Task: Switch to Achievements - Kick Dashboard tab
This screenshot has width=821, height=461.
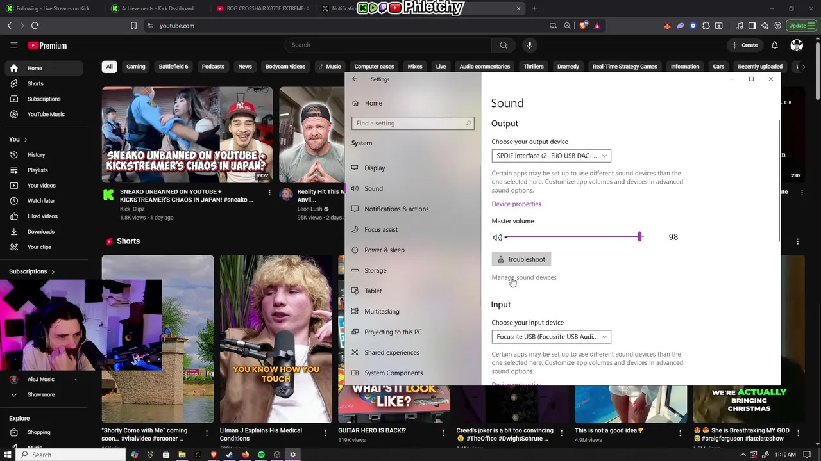Action: pos(157,8)
